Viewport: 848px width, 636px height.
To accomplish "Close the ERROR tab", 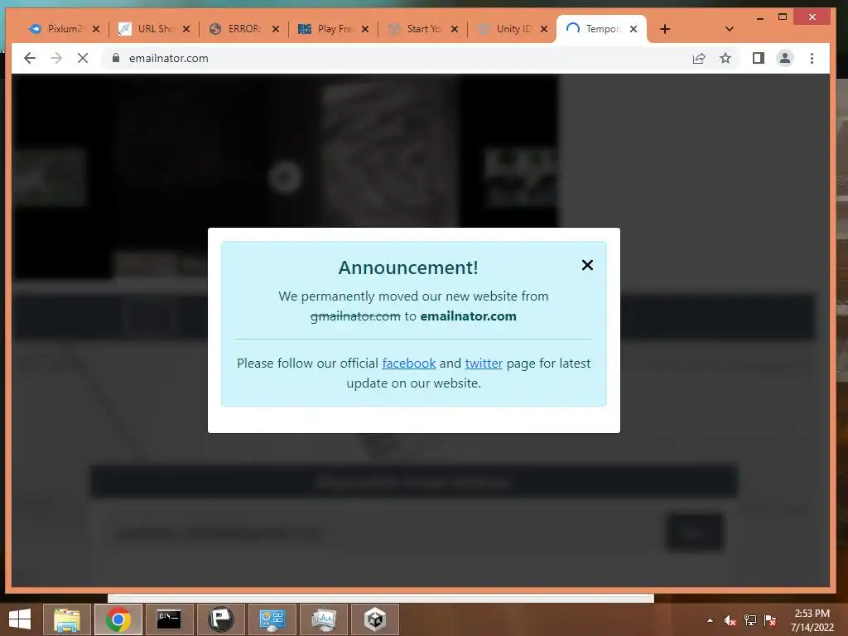I will (x=276, y=29).
